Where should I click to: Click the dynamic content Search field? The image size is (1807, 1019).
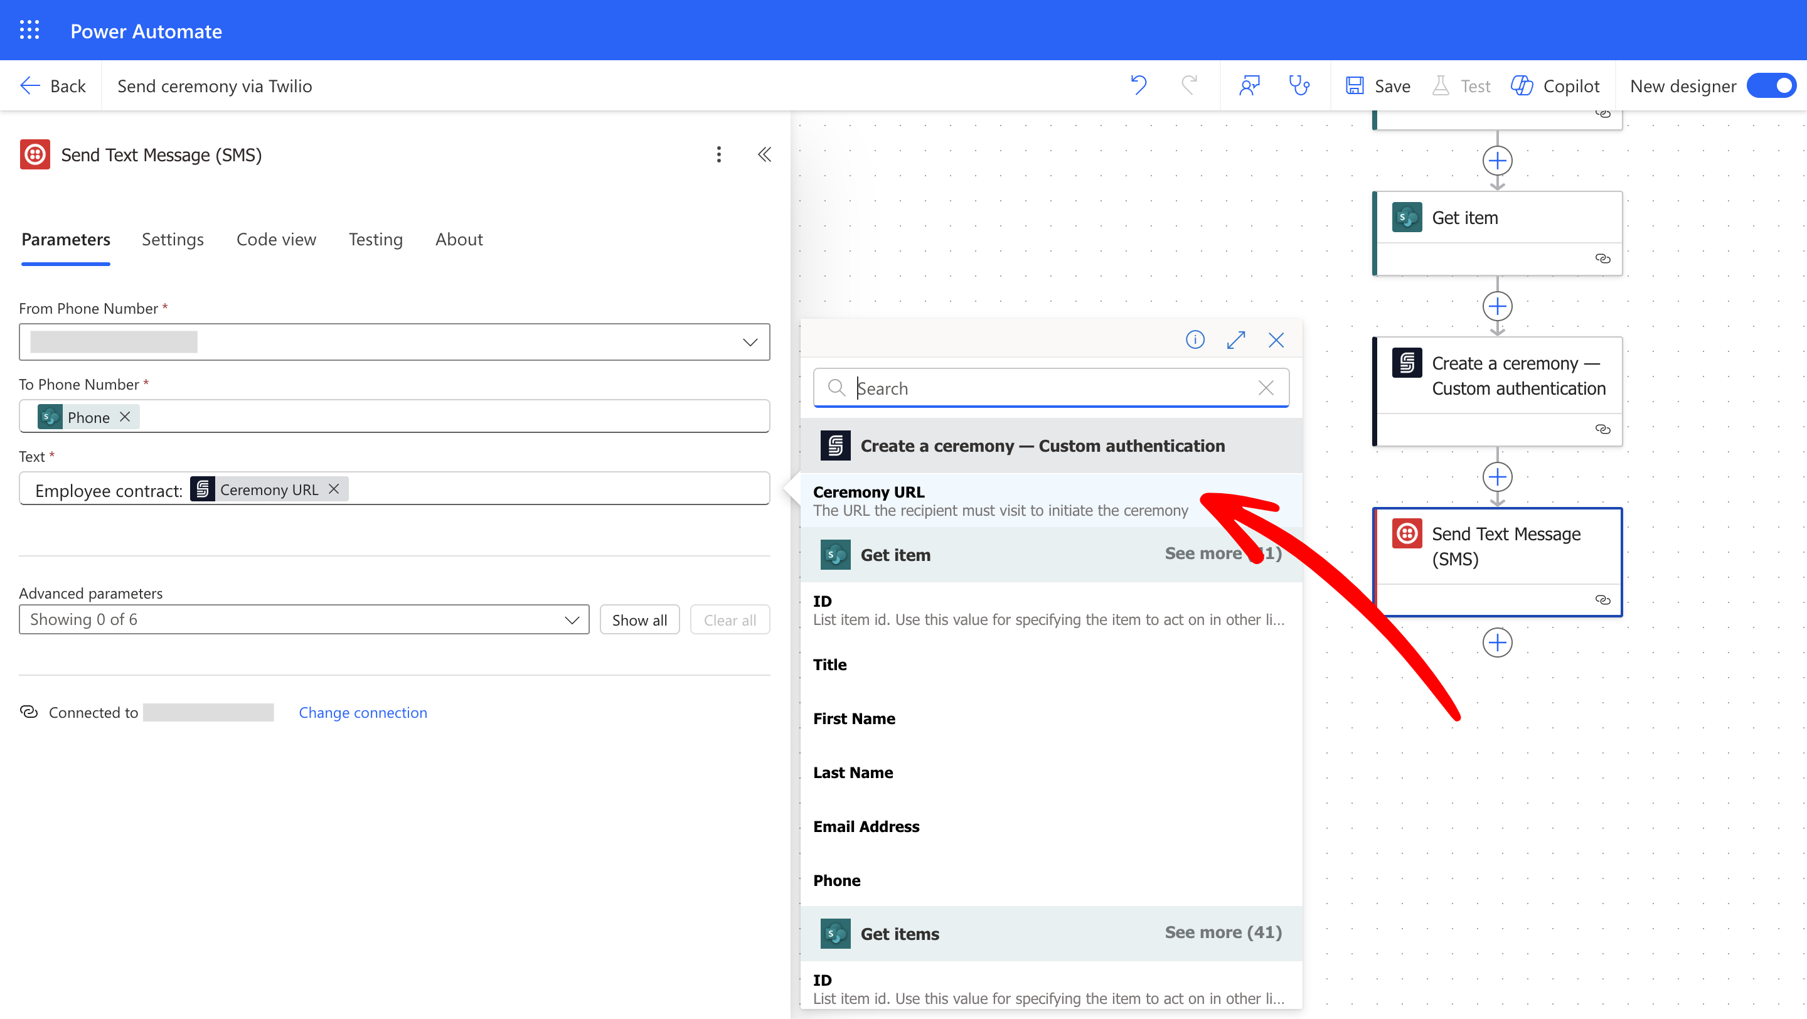point(1051,388)
